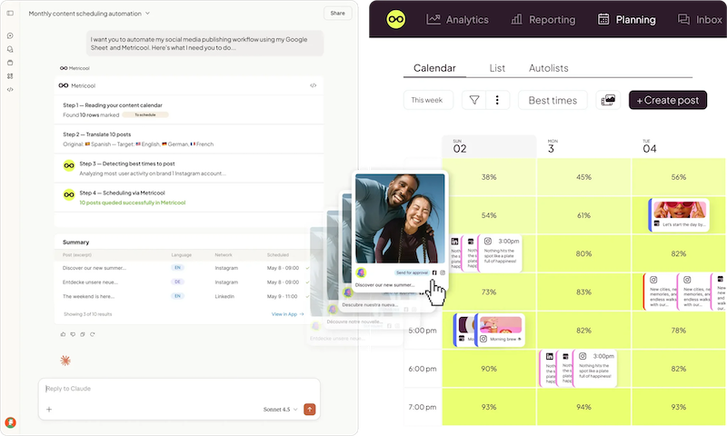
Task: Click the Metricool infinity logo in header
Action: pos(395,19)
